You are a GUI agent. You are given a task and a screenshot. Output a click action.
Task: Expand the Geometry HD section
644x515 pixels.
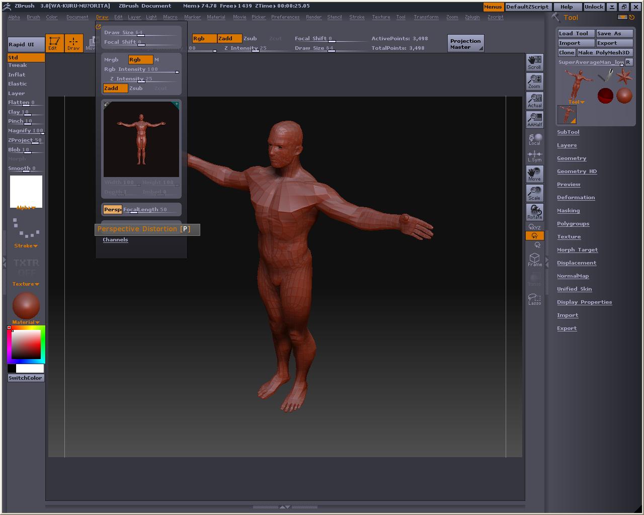577,171
